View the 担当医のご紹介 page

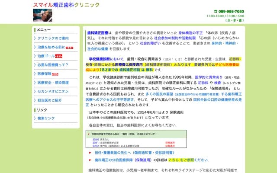[x=49, y=100]
